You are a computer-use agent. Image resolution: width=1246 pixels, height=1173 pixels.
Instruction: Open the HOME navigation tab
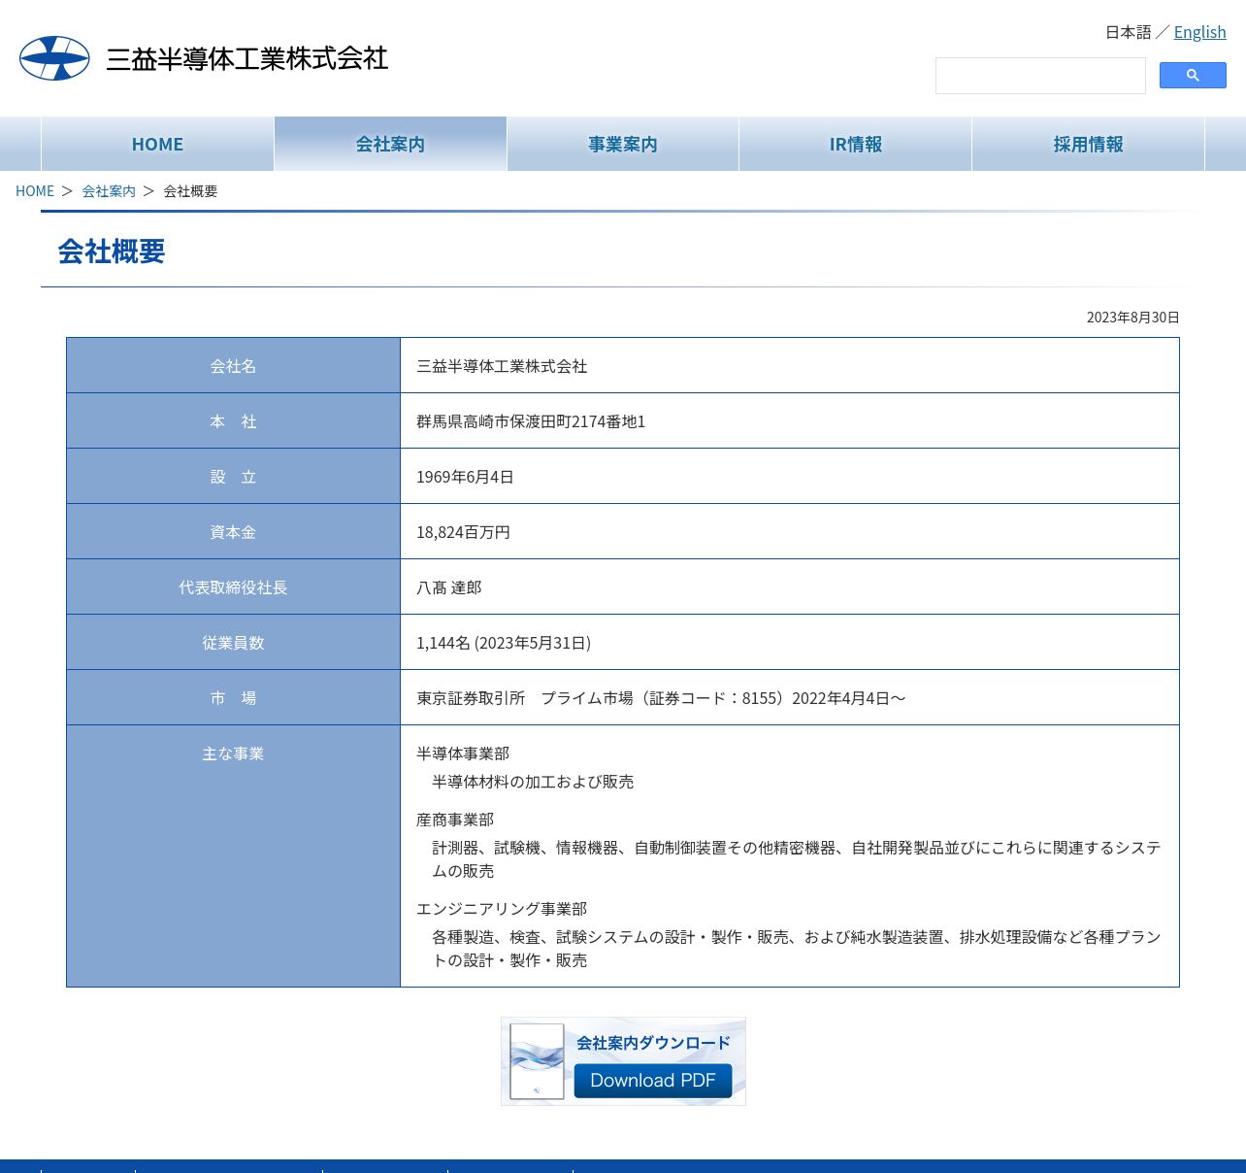point(157,144)
